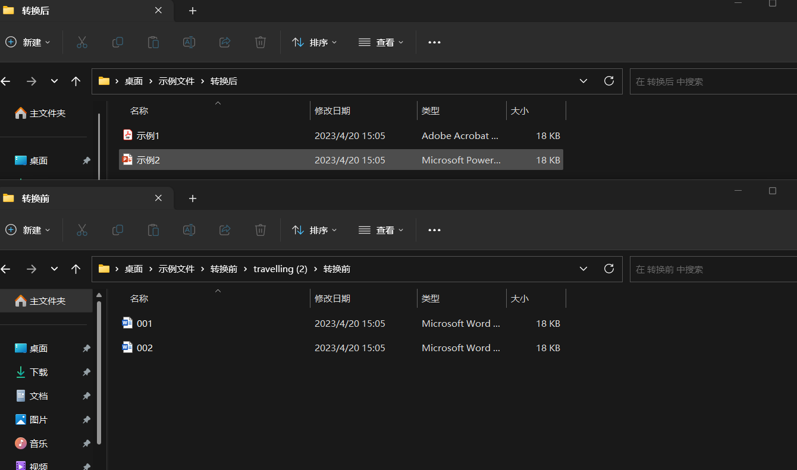Click the Share icon in the toolbar
Image resolution: width=797 pixels, height=470 pixels.
pyautogui.click(x=225, y=42)
